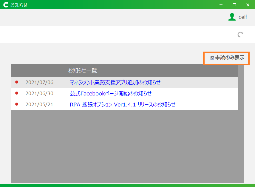Click the celf username label
The image size is (255, 187).
[243, 17]
